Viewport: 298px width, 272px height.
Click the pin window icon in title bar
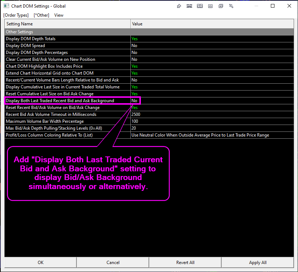pos(179,6)
